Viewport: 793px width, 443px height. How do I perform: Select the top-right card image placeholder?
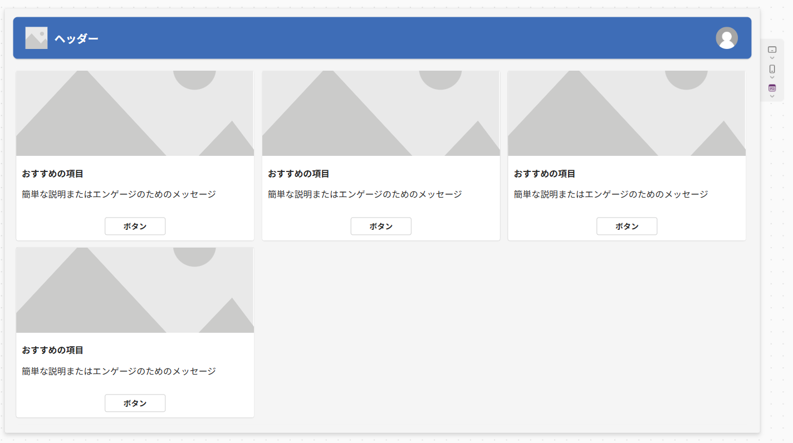(x=626, y=113)
